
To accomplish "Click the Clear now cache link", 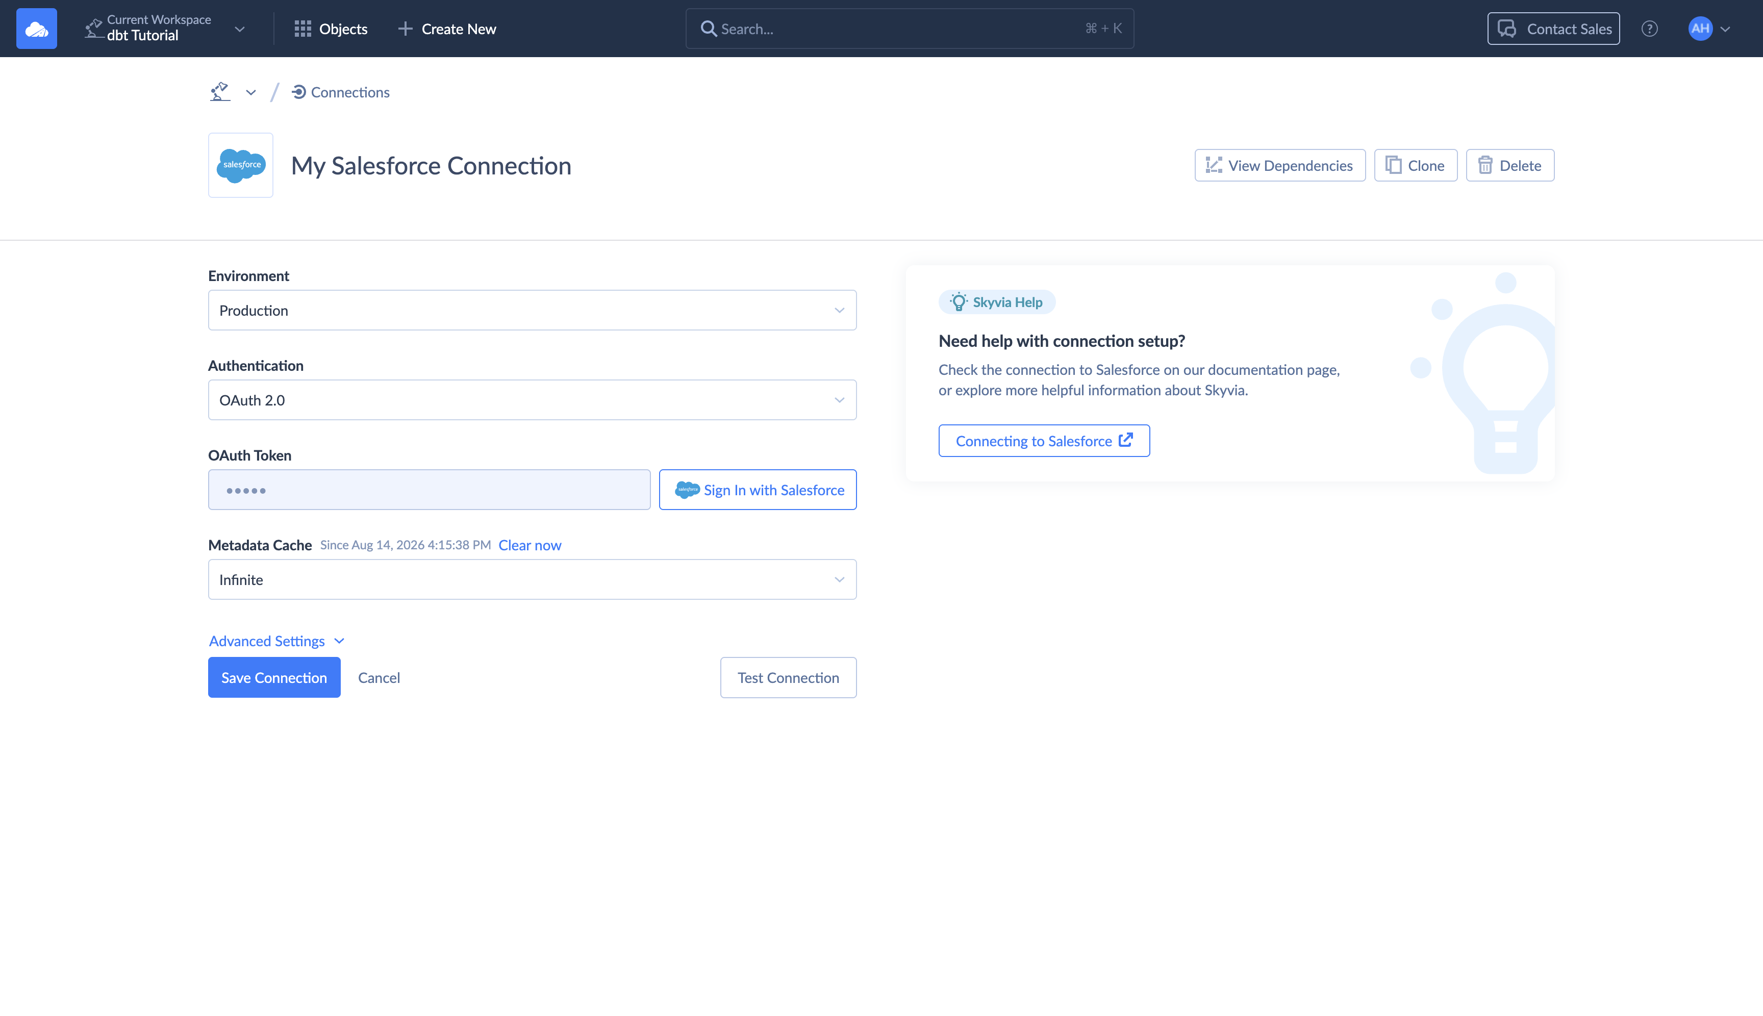I will (530, 545).
